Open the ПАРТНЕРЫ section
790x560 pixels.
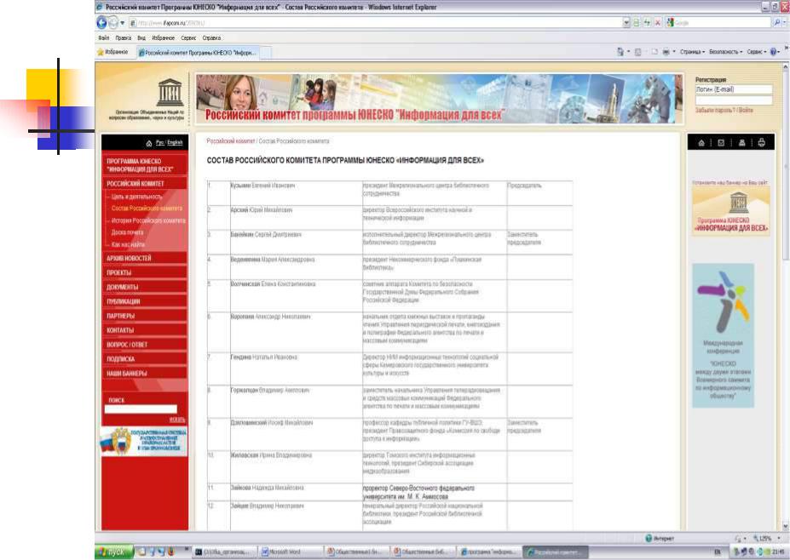145,316
